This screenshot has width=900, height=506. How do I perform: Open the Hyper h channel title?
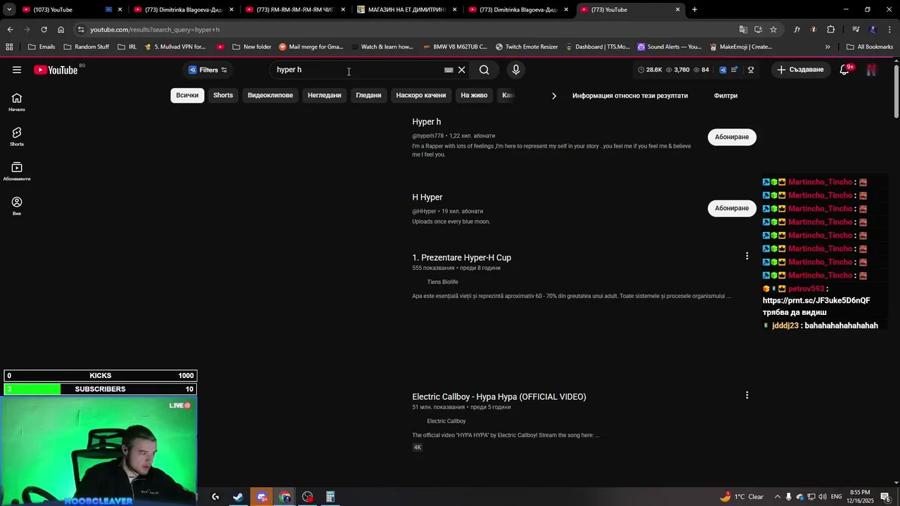(x=426, y=122)
